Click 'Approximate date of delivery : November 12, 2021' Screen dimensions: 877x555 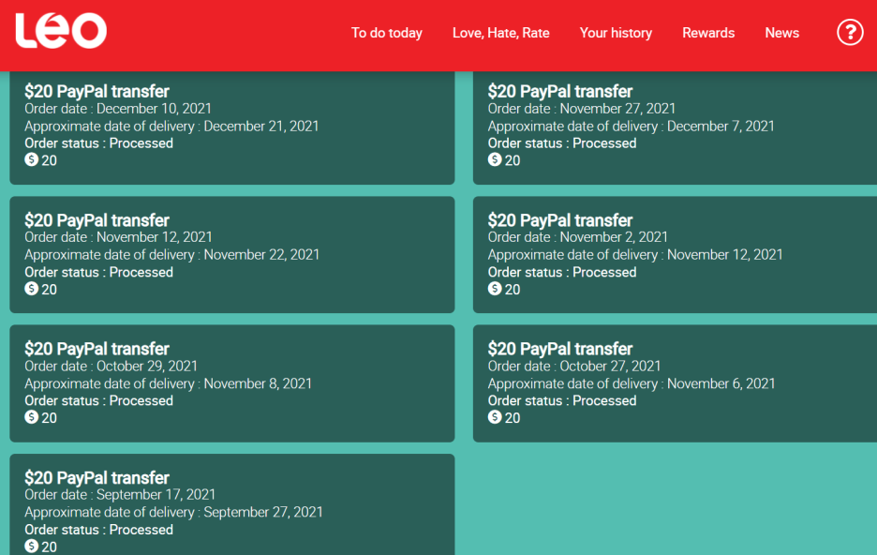pos(635,255)
